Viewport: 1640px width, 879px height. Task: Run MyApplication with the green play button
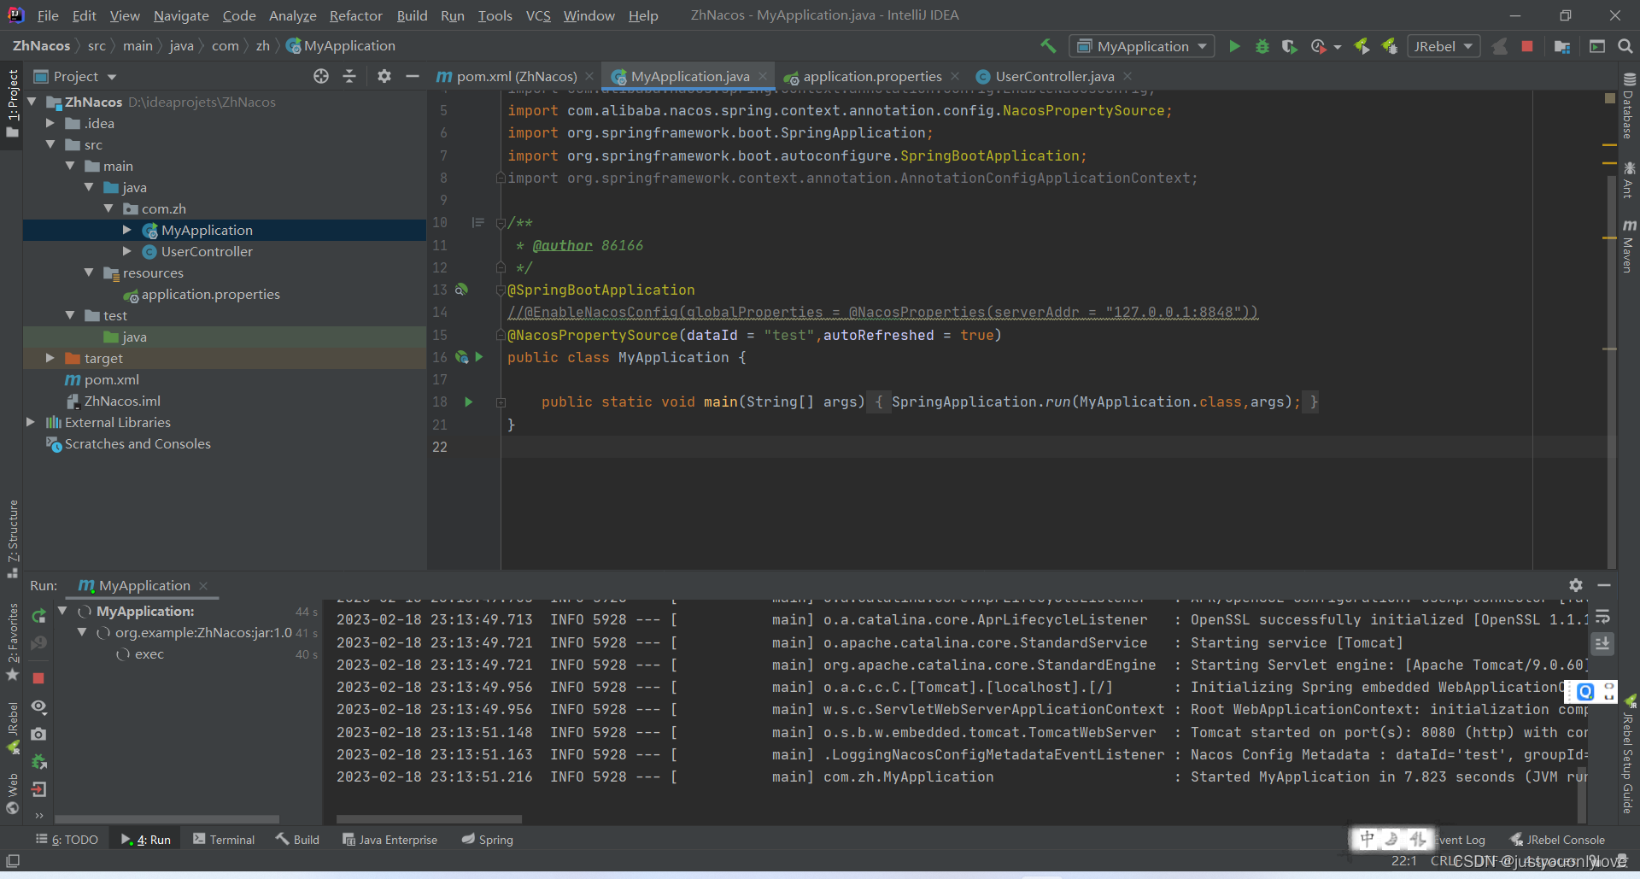click(1234, 46)
